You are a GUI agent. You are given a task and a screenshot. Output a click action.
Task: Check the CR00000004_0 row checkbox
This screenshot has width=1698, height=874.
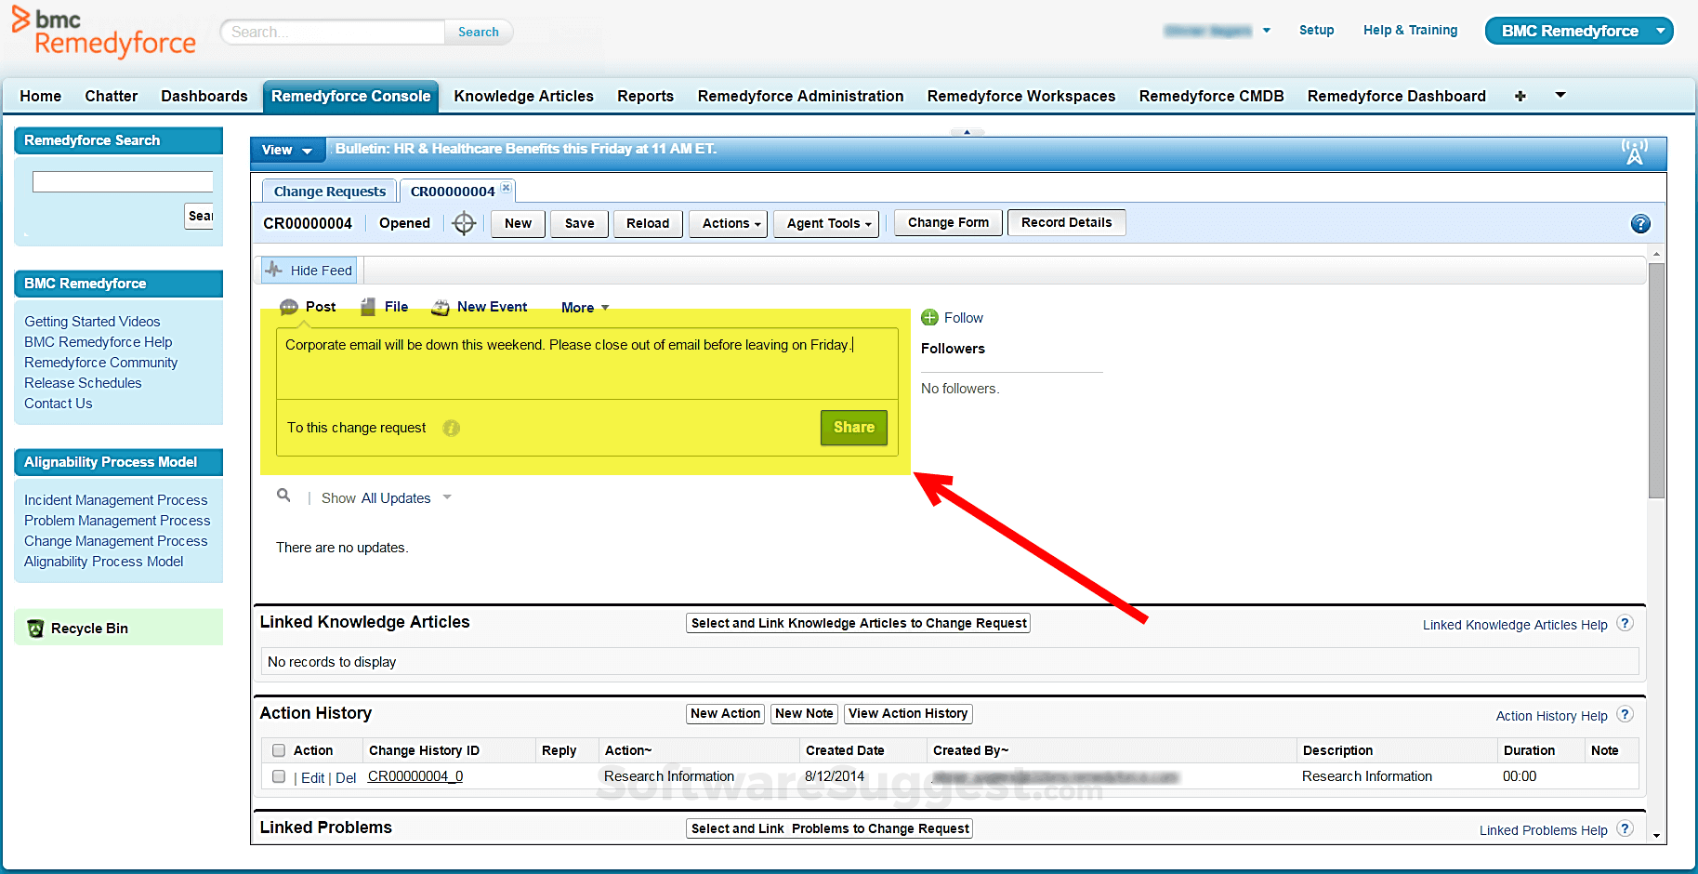click(x=279, y=776)
